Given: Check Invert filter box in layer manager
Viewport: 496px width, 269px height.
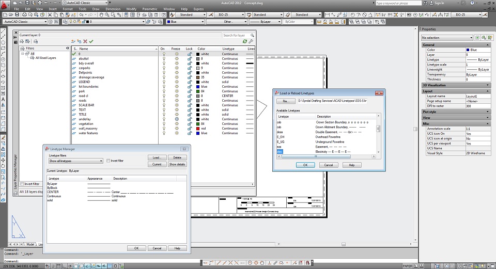Looking at the screenshot, I should [22, 184].
